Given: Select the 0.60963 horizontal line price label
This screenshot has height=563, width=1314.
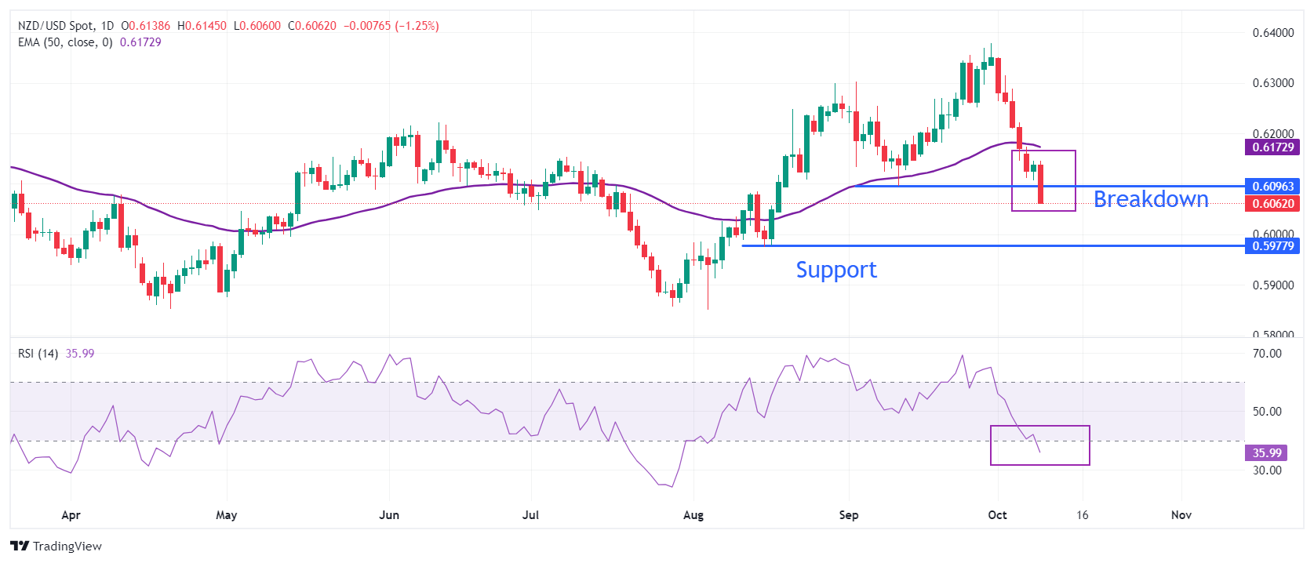Looking at the screenshot, I should point(1272,187).
